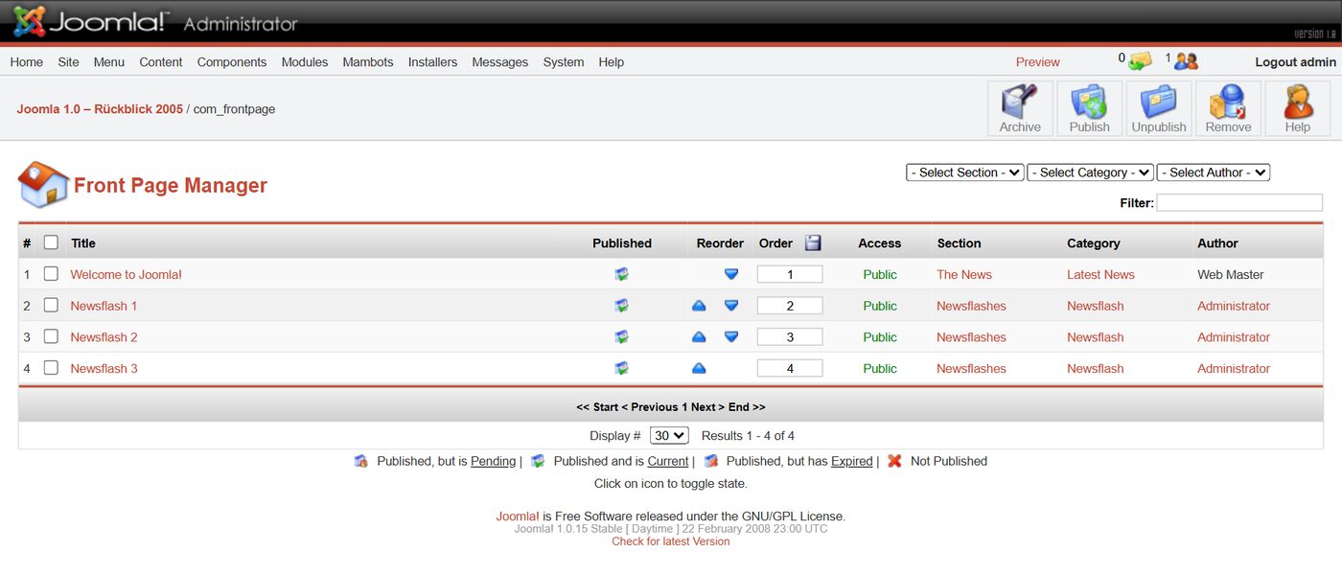Open the Help toolbar icon
1342x575 pixels.
(1298, 108)
